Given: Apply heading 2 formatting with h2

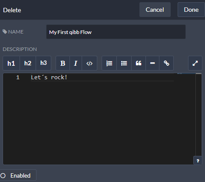Looking at the screenshot, I should tap(28, 63).
